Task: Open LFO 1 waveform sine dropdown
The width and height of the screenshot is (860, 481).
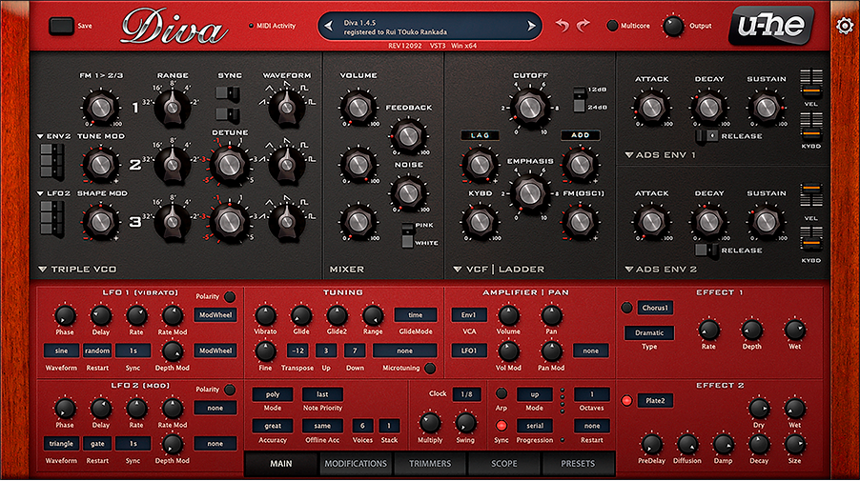Action: click(x=61, y=351)
